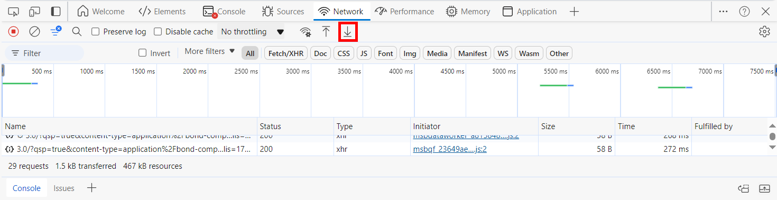Image resolution: width=777 pixels, height=200 pixels.
Task: Open the Console tab
Action: (225, 11)
